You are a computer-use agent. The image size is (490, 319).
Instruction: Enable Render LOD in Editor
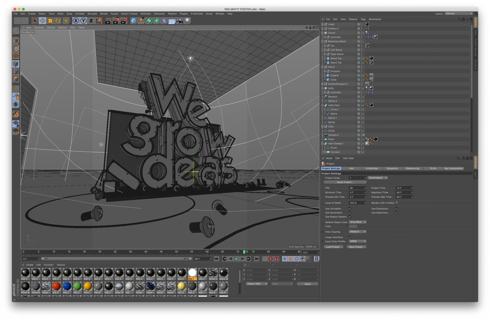pyautogui.click(x=397, y=203)
